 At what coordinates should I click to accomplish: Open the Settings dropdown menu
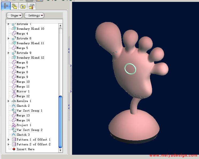(34, 16)
